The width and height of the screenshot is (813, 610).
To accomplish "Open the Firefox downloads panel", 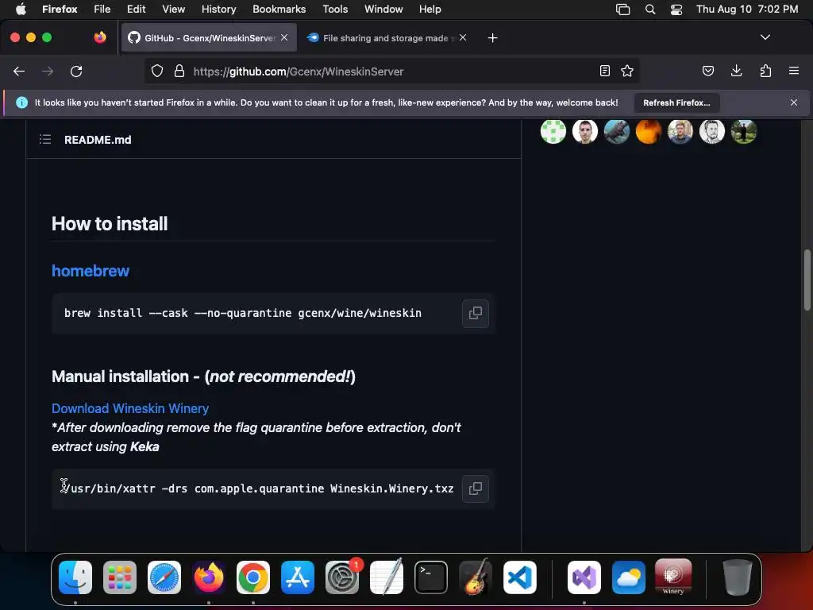I will pos(736,71).
